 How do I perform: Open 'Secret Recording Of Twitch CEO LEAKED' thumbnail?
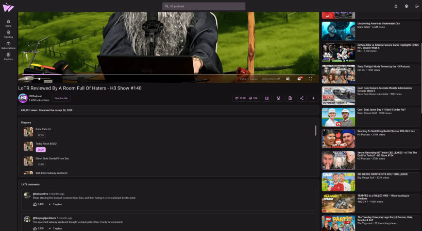[x=339, y=160]
